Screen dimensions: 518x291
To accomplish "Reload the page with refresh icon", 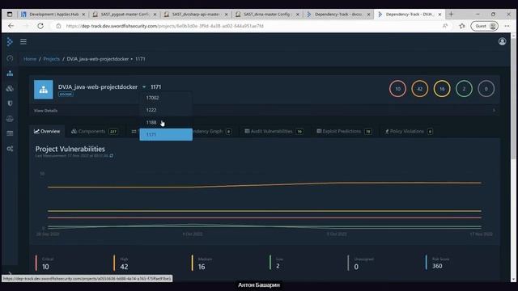I will click(40, 26).
